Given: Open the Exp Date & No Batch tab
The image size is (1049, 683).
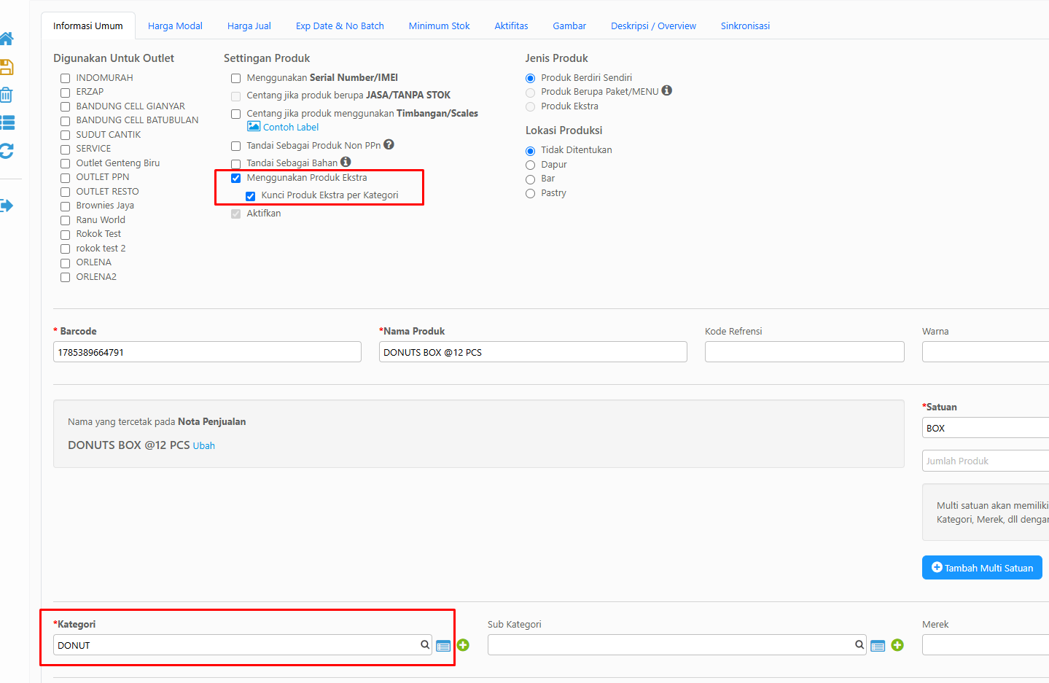Looking at the screenshot, I should point(340,26).
